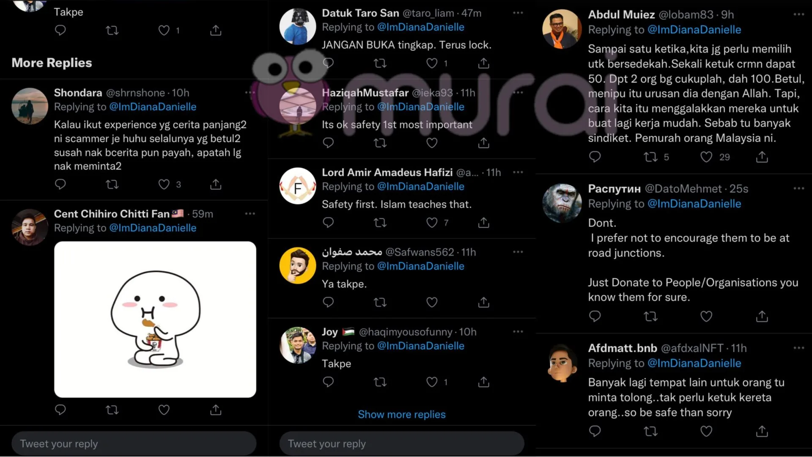Open more options for Abdul Muiez's tweet
This screenshot has height=457, width=812.
tap(798, 14)
